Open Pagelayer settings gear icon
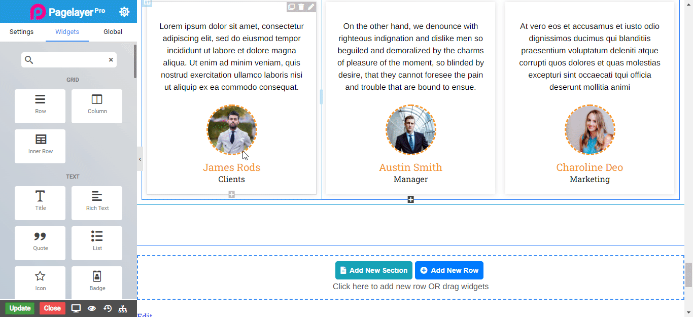Screen dimensions: 693x317 [x=124, y=12]
